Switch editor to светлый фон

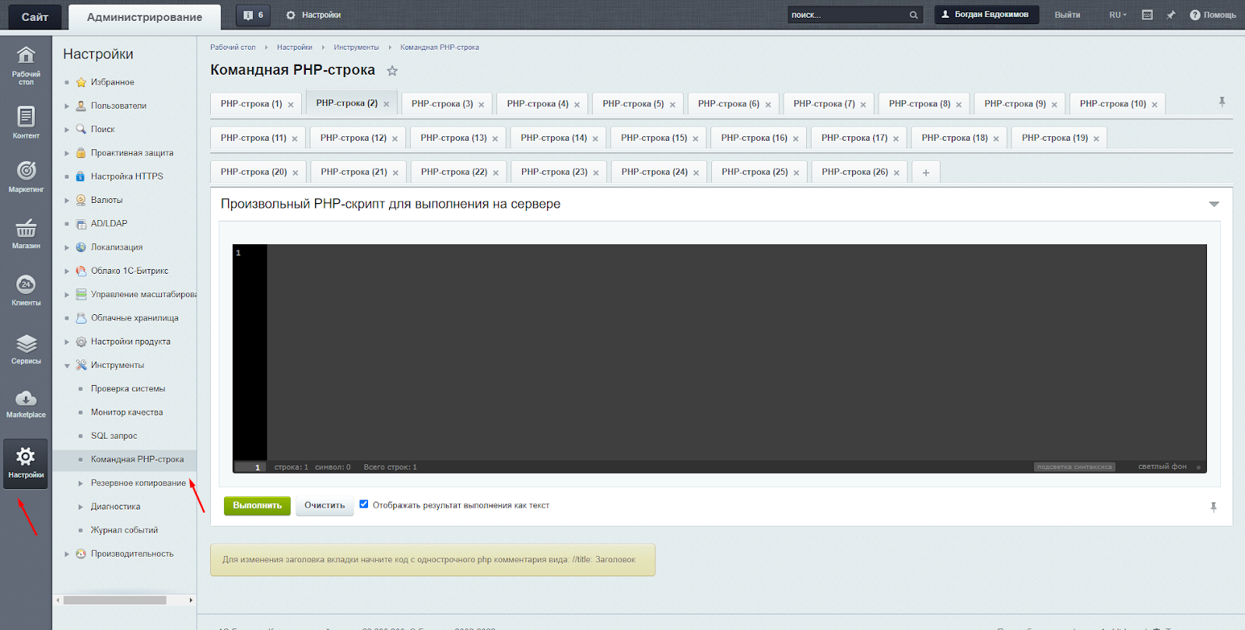point(1163,467)
